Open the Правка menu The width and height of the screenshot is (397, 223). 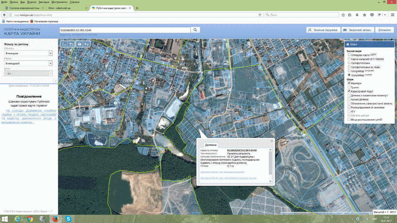14,2
